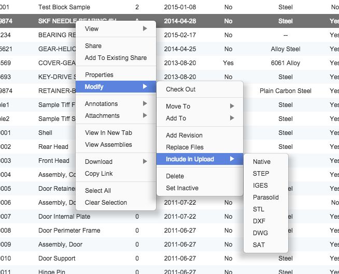Select Check Out from Modify menu
Image resolution: width=339 pixels, height=274 pixels.
(180, 89)
